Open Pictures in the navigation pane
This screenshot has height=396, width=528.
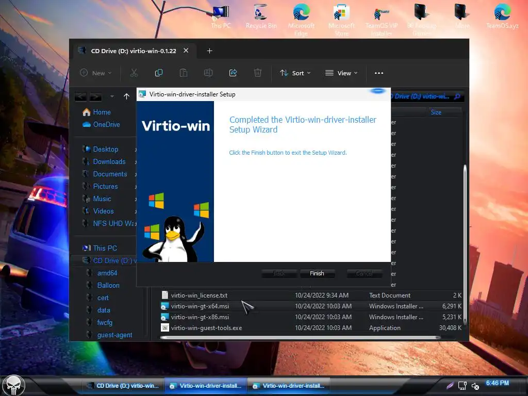(x=105, y=187)
